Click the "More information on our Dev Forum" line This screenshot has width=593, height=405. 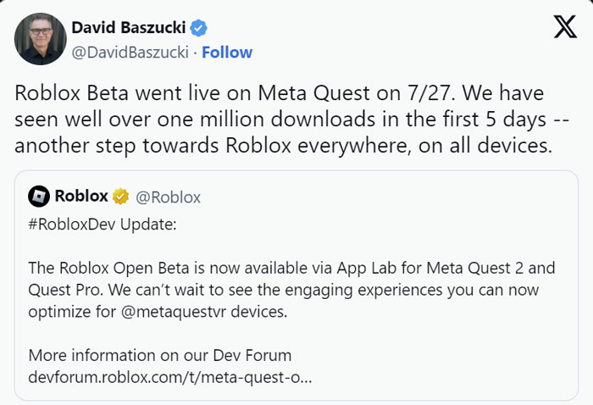160,356
